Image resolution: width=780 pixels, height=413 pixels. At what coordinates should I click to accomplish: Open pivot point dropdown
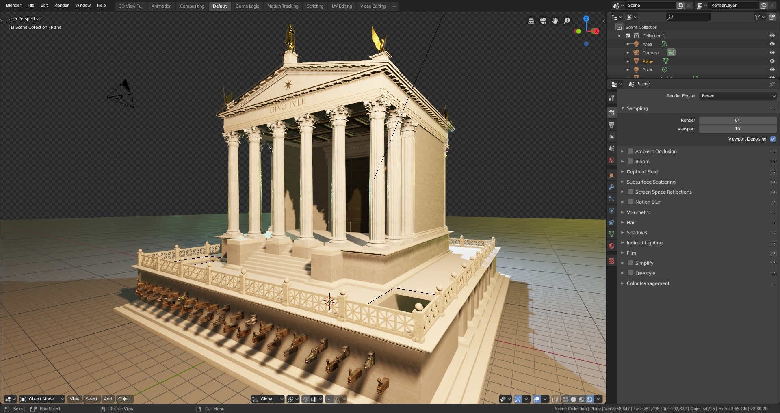click(x=293, y=399)
